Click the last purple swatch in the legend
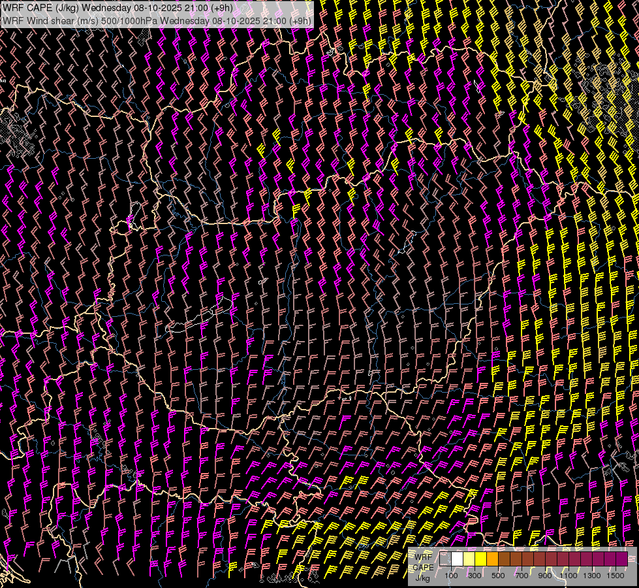 tap(621, 559)
